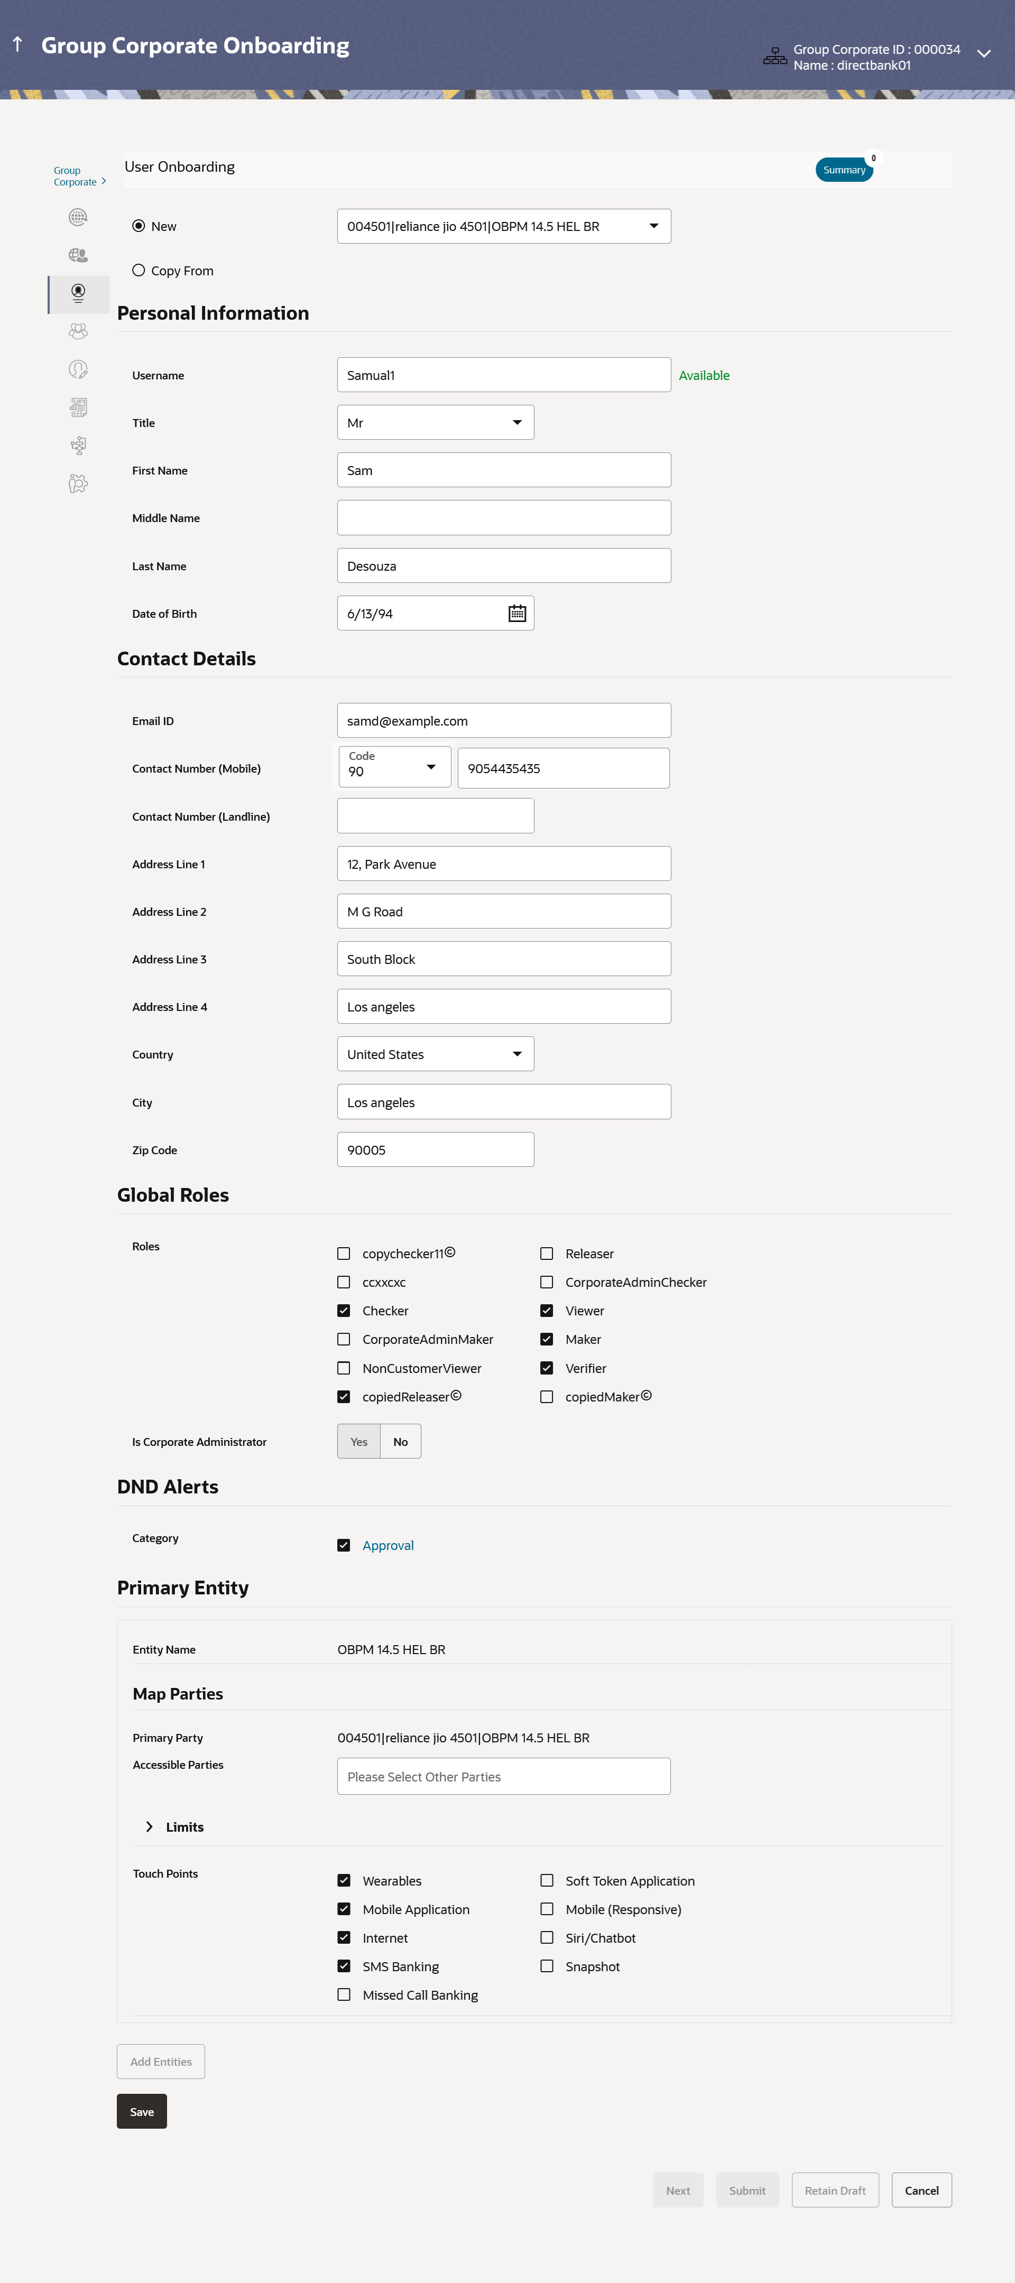Open the globe with businessman sidebar step
The height and width of the screenshot is (2283, 1015).
pos(78,255)
